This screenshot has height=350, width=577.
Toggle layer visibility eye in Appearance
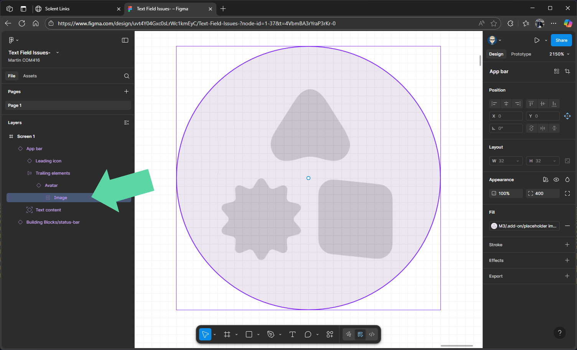[556, 180]
